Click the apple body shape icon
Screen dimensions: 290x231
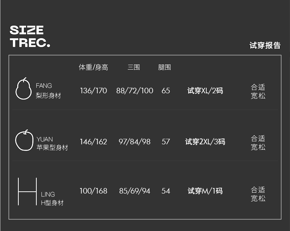pyautogui.click(x=23, y=140)
